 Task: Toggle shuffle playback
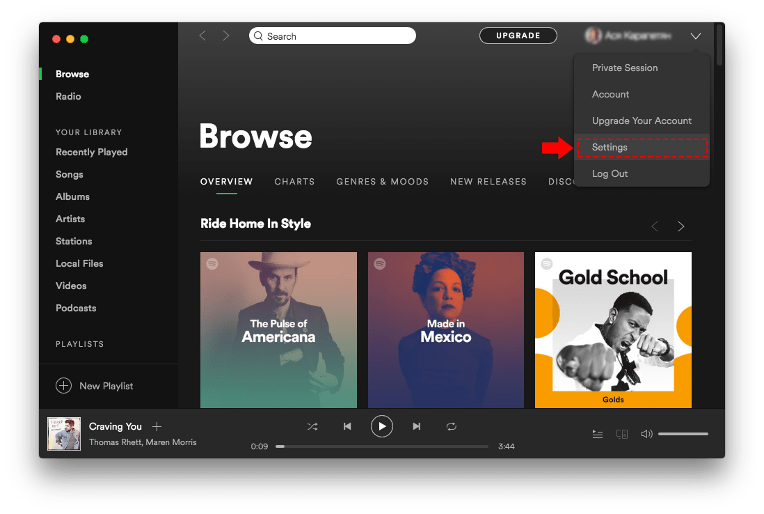(x=312, y=427)
